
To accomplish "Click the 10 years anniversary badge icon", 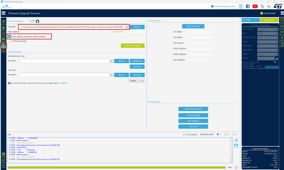I will click(x=241, y=6).
